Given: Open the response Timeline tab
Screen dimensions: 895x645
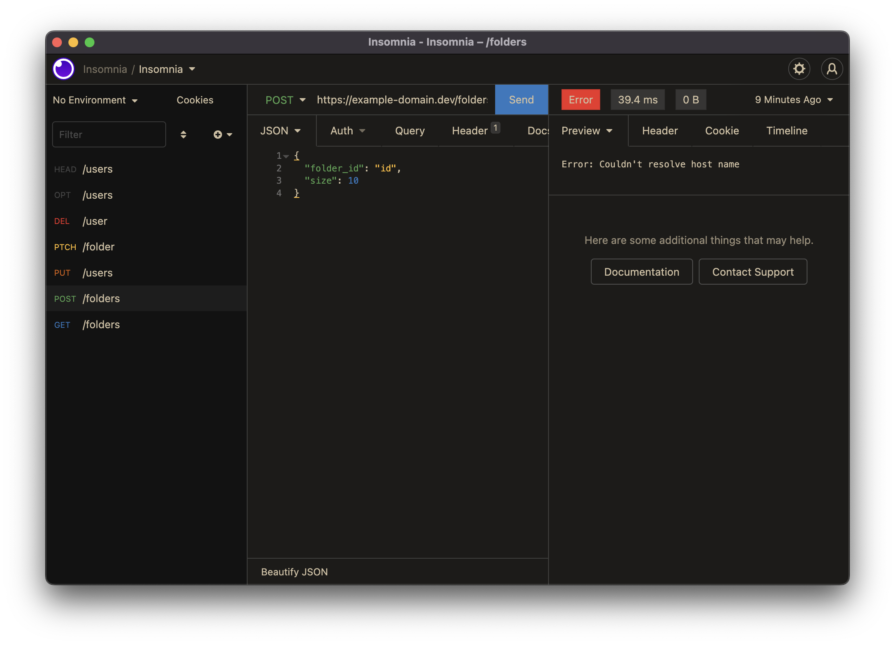Looking at the screenshot, I should [x=786, y=131].
